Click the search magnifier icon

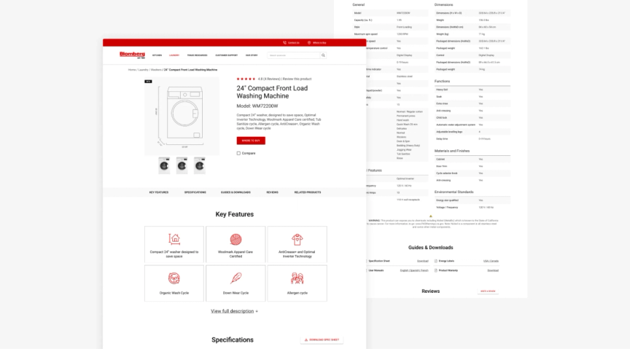tap(323, 55)
